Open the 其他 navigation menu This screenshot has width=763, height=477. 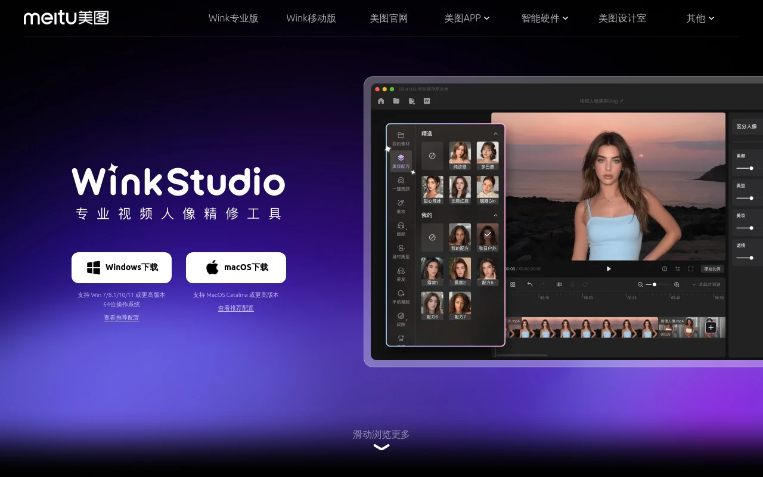pyautogui.click(x=699, y=18)
